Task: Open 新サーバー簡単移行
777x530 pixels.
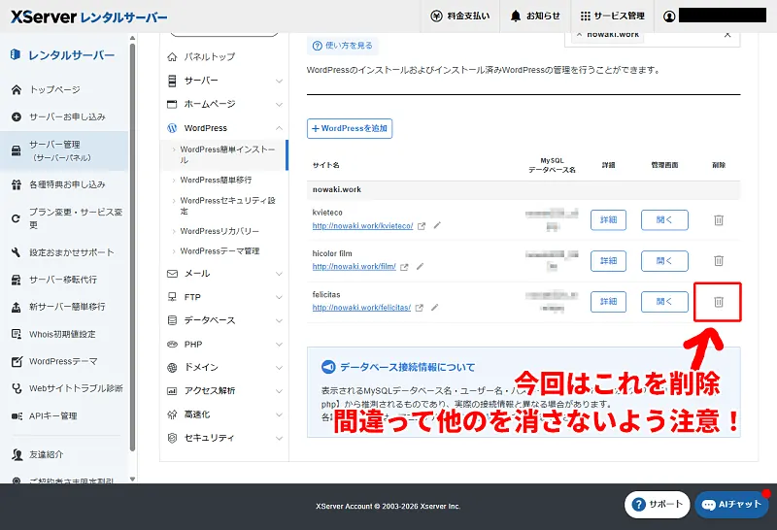Action: (58, 307)
